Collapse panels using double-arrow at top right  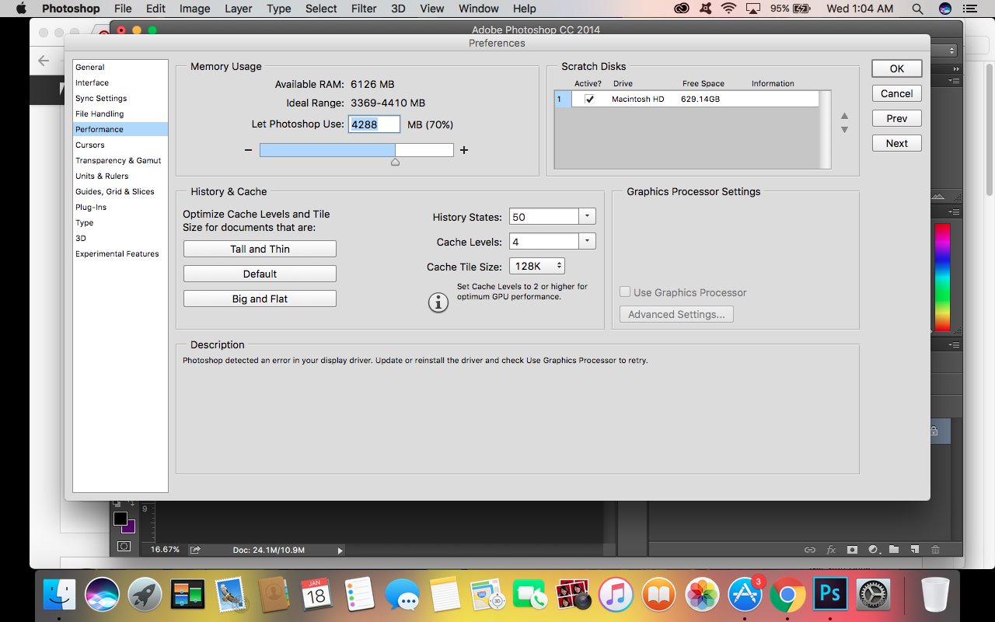click(x=955, y=67)
